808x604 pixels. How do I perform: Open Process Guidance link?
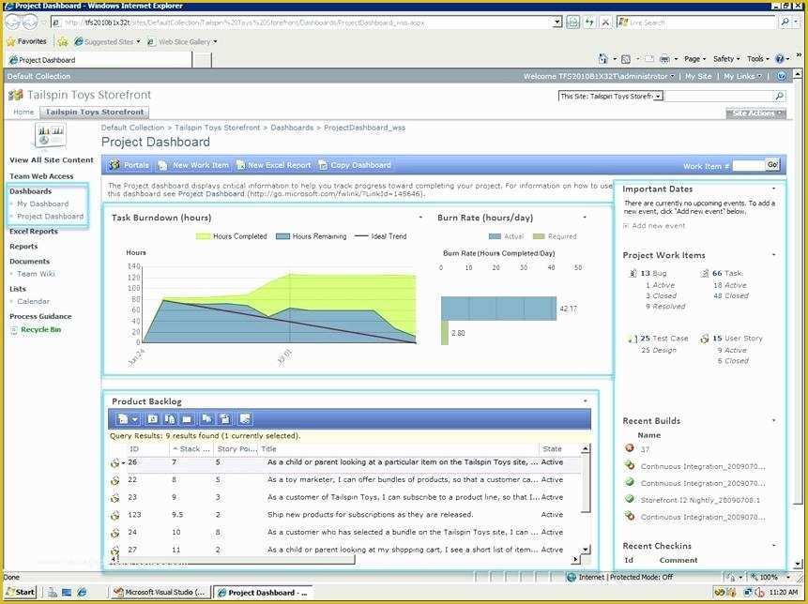(x=40, y=316)
